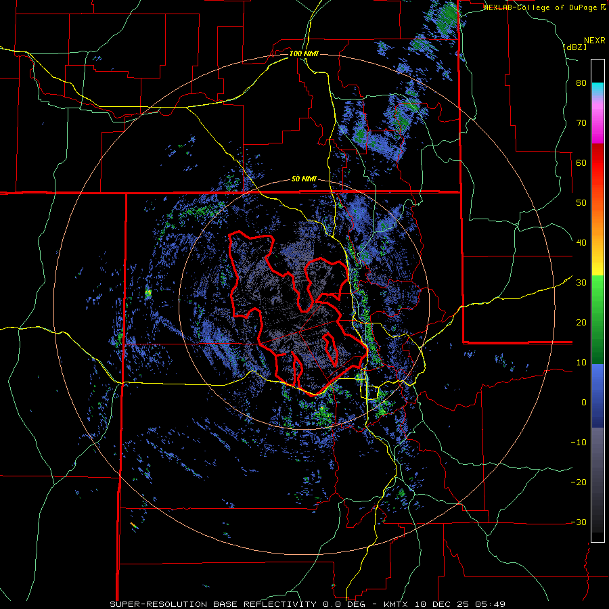Click the 10 dBZ value on the scale

point(581,363)
